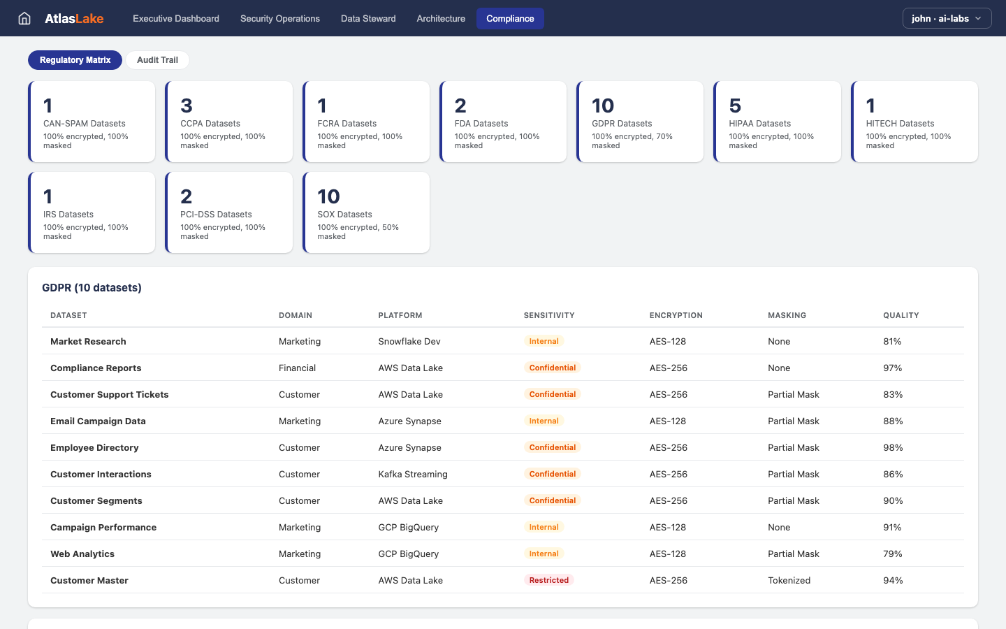The height and width of the screenshot is (629, 1006).
Task: Click the home icon in the navigation bar
Action: pos(25,18)
